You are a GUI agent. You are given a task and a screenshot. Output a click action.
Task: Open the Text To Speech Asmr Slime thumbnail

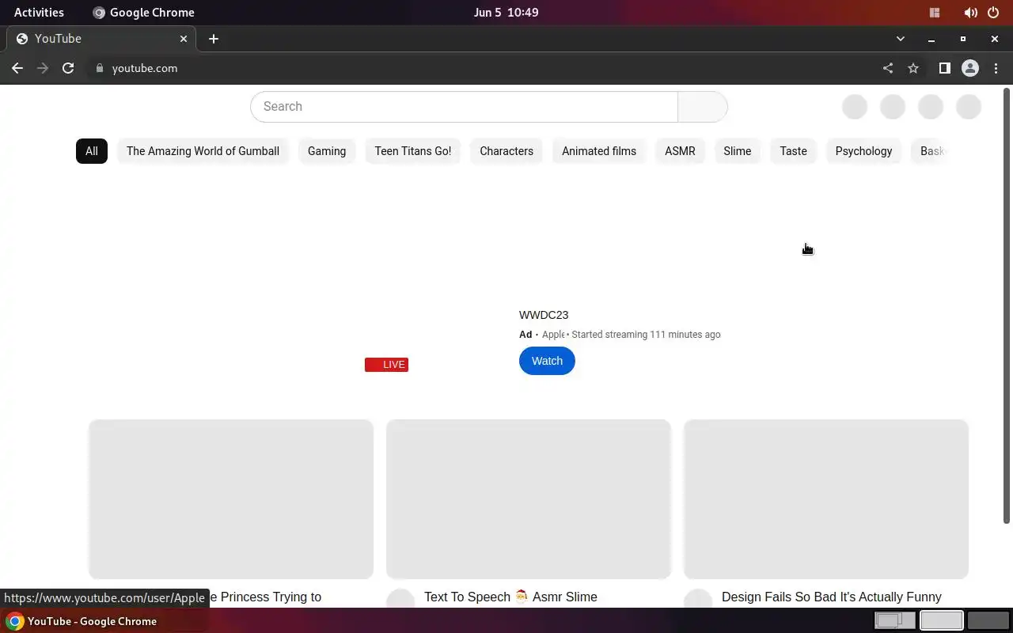529,499
